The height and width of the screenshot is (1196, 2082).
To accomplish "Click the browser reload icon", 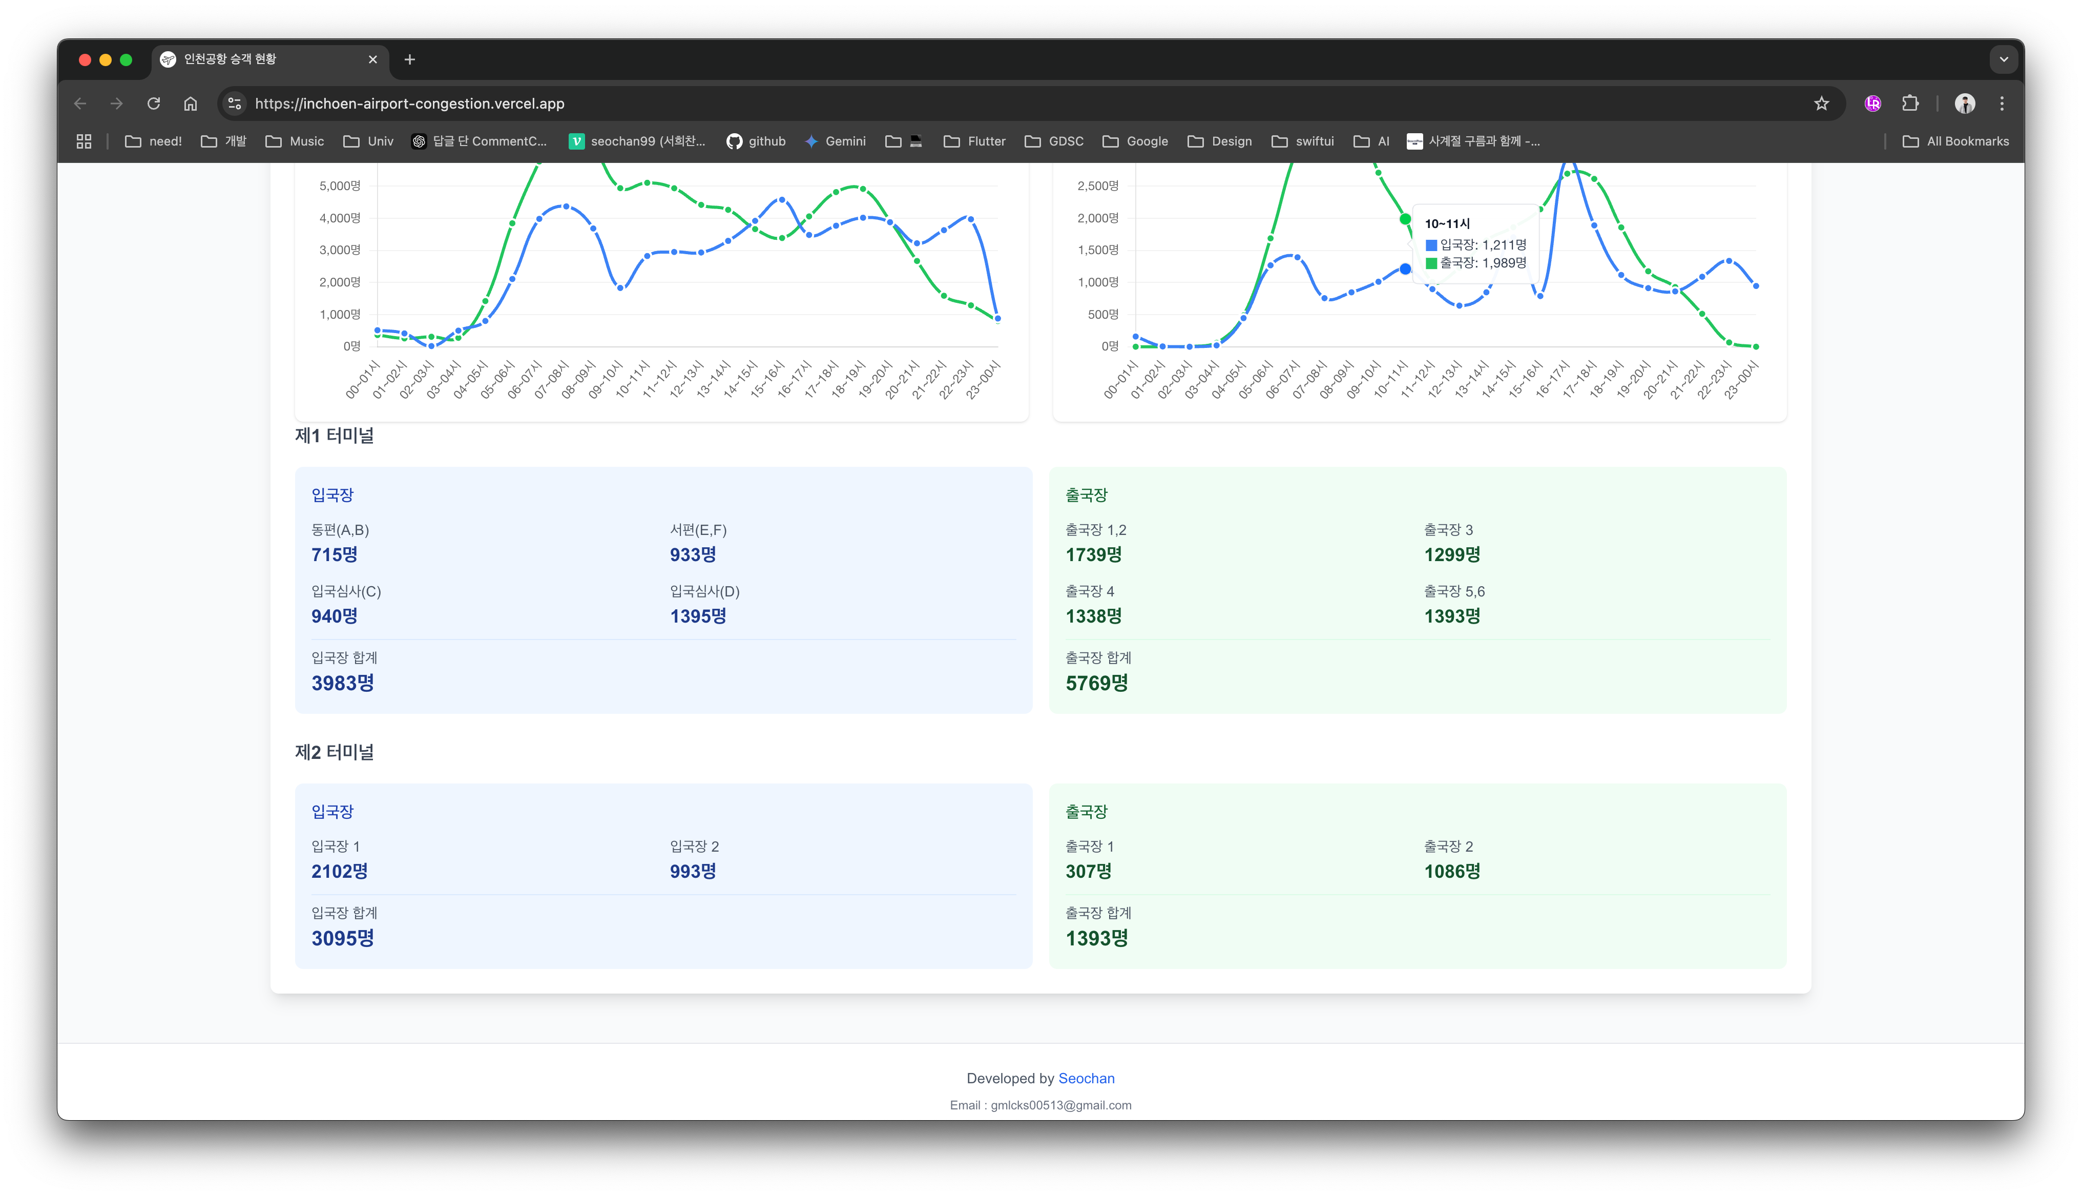I will pos(154,104).
